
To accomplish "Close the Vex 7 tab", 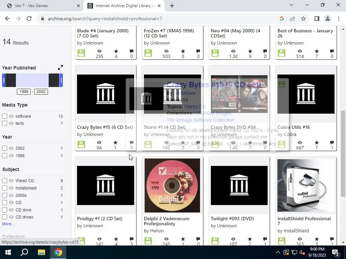I will [x=78, y=6].
